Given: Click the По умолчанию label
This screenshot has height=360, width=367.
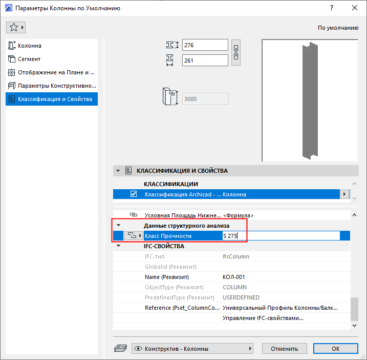Looking at the screenshot, I should click(338, 28).
